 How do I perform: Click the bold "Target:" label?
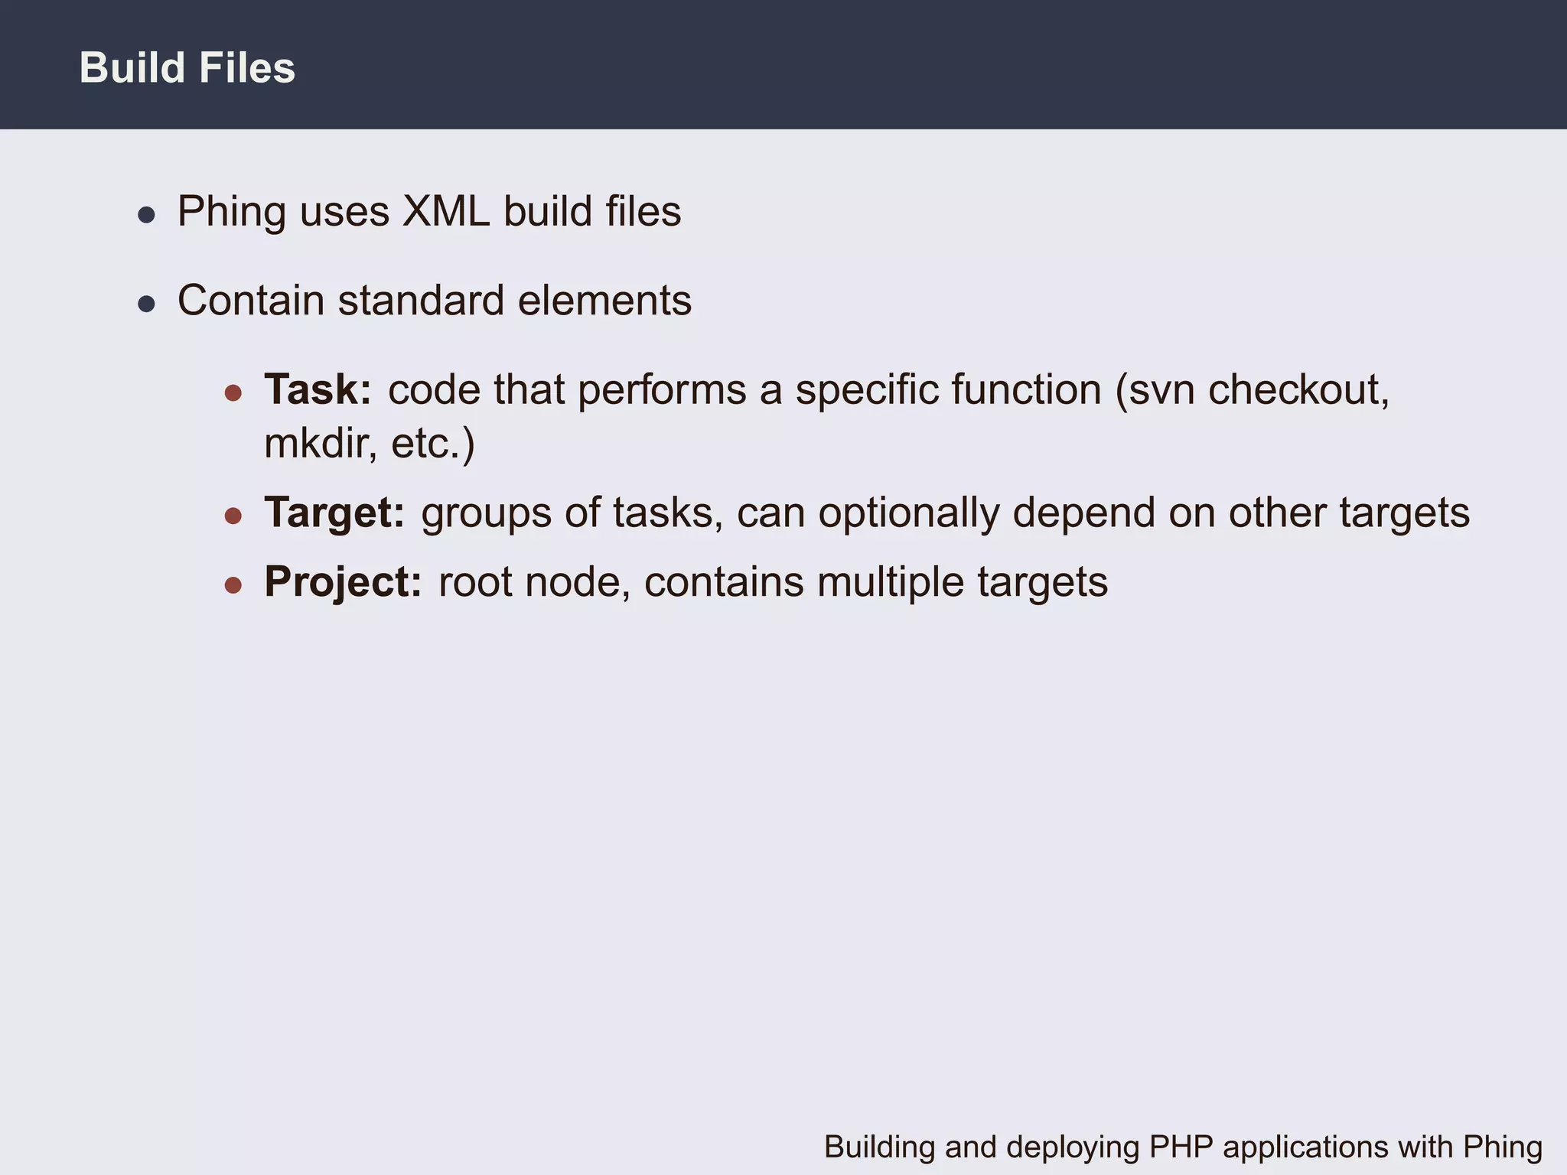tap(334, 512)
